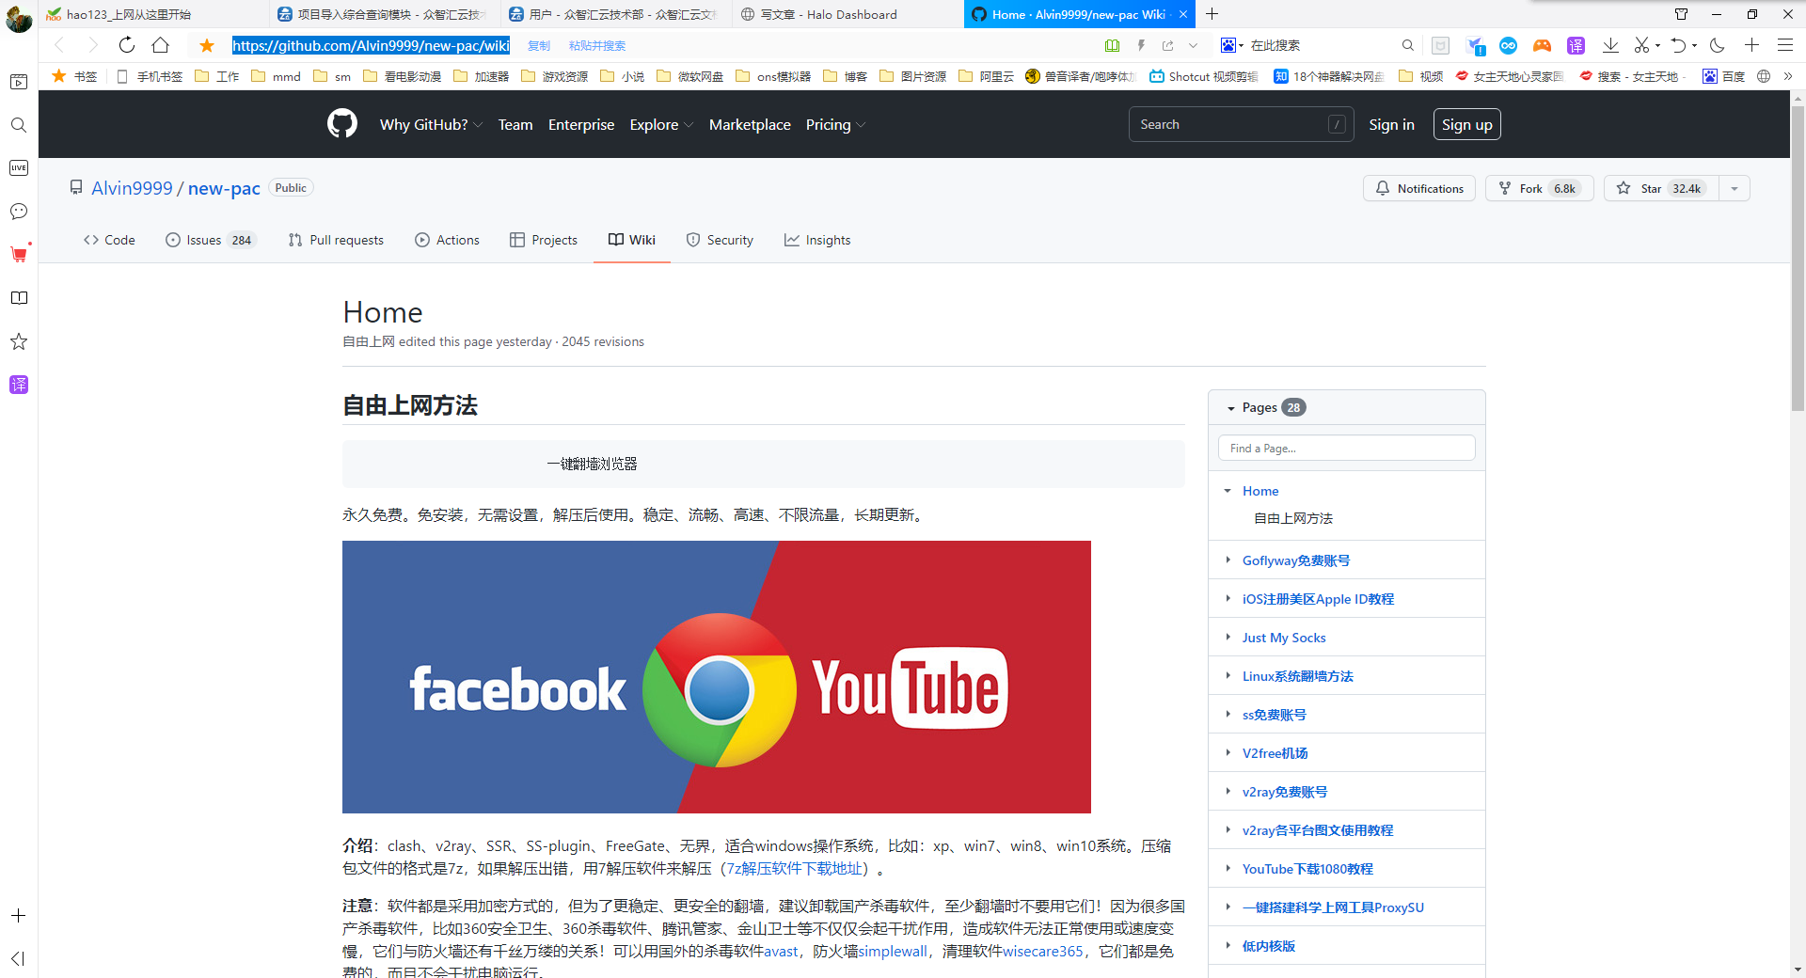The width and height of the screenshot is (1806, 978).
Task: Open the Star button dropdown arrow
Action: coord(1735,188)
